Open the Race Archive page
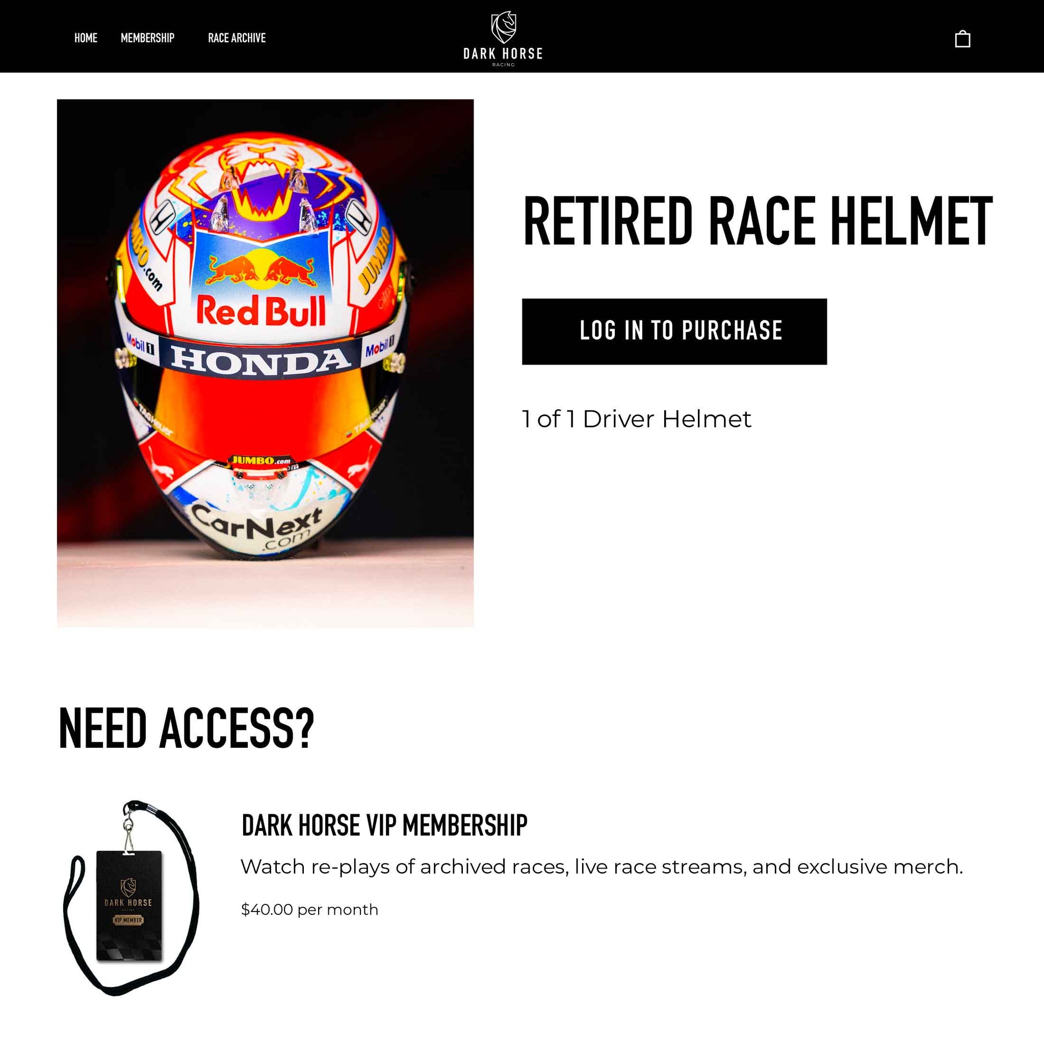This screenshot has height=1044, width=1044. pyautogui.click(x=237, y=38)
